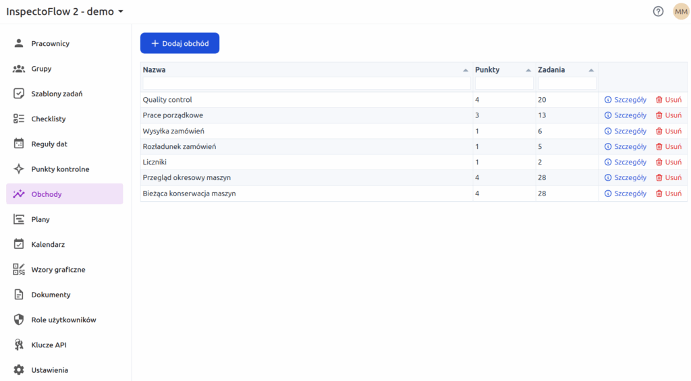Open the MM user avatar menu
The height and width of the screenshot is (381, 691).
coord(680,11)
